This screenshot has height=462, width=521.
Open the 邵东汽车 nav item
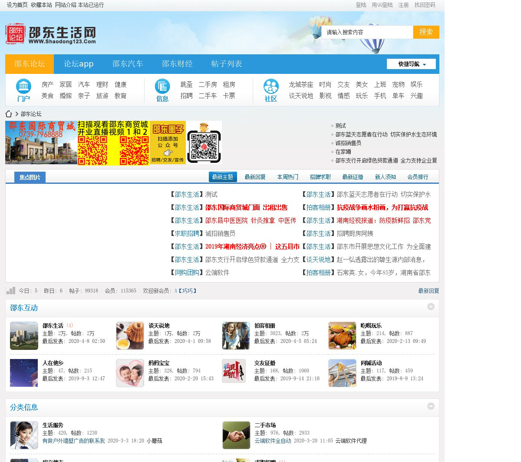[x=128, y=64]
